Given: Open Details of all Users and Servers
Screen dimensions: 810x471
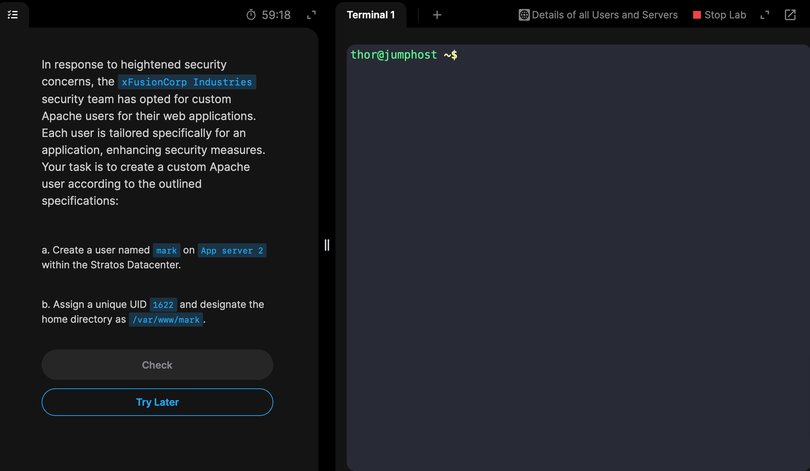Looking at the screenshot, I should (604, 15).
